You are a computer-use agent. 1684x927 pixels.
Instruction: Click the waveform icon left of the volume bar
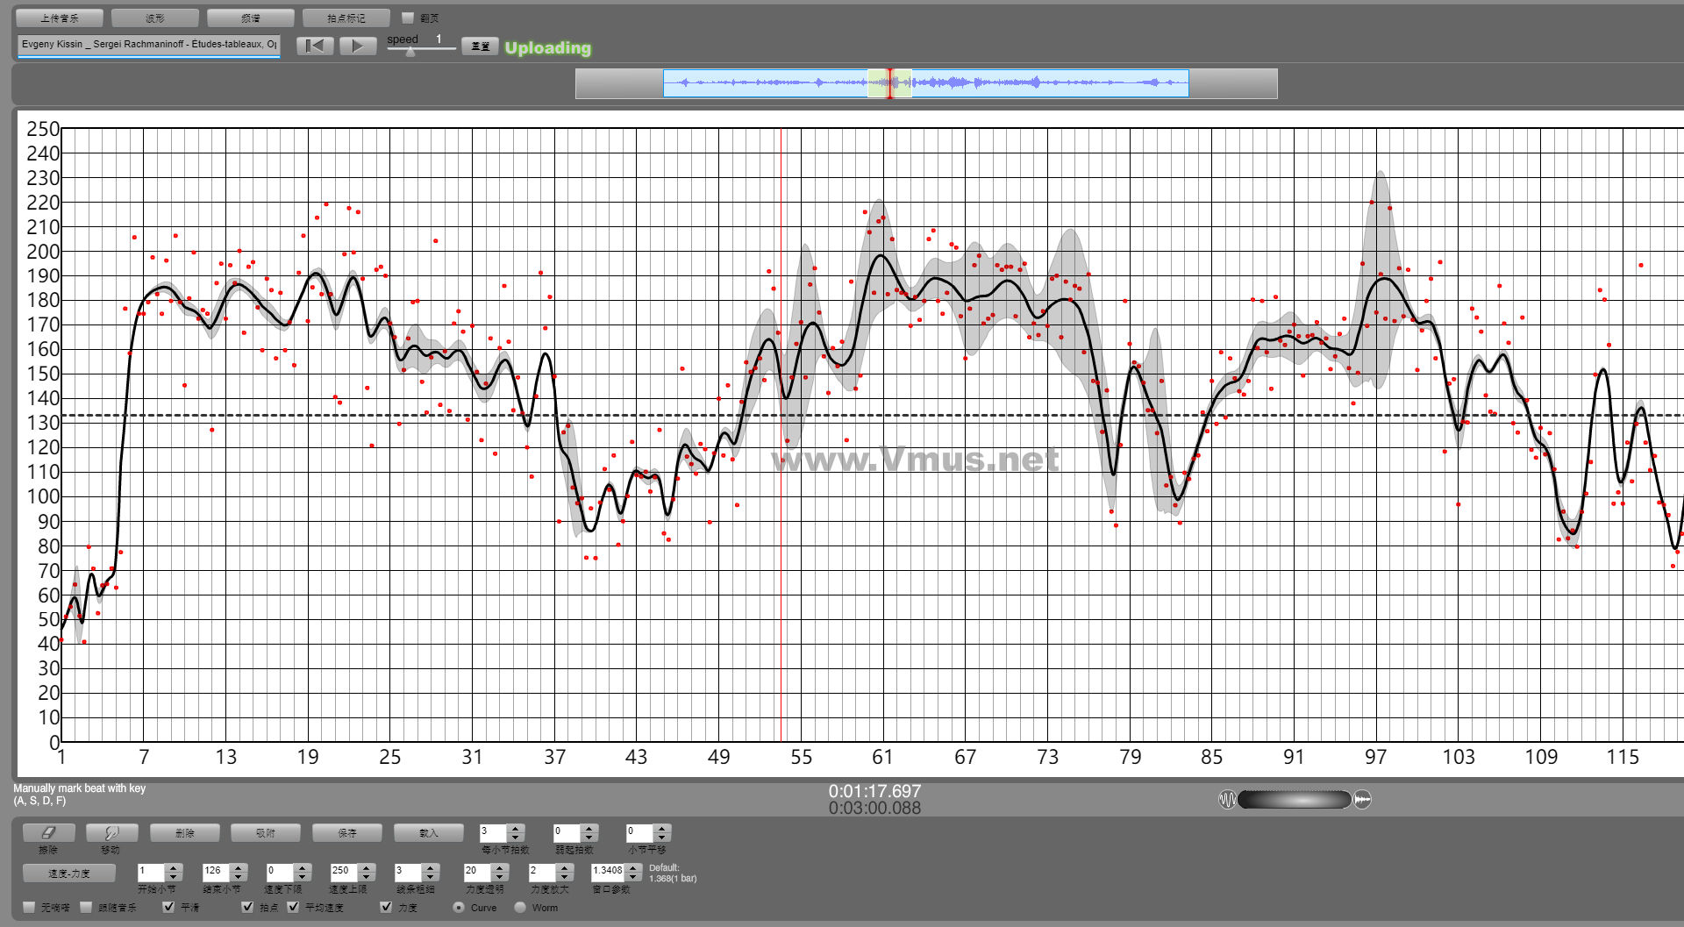[1227, 799]
